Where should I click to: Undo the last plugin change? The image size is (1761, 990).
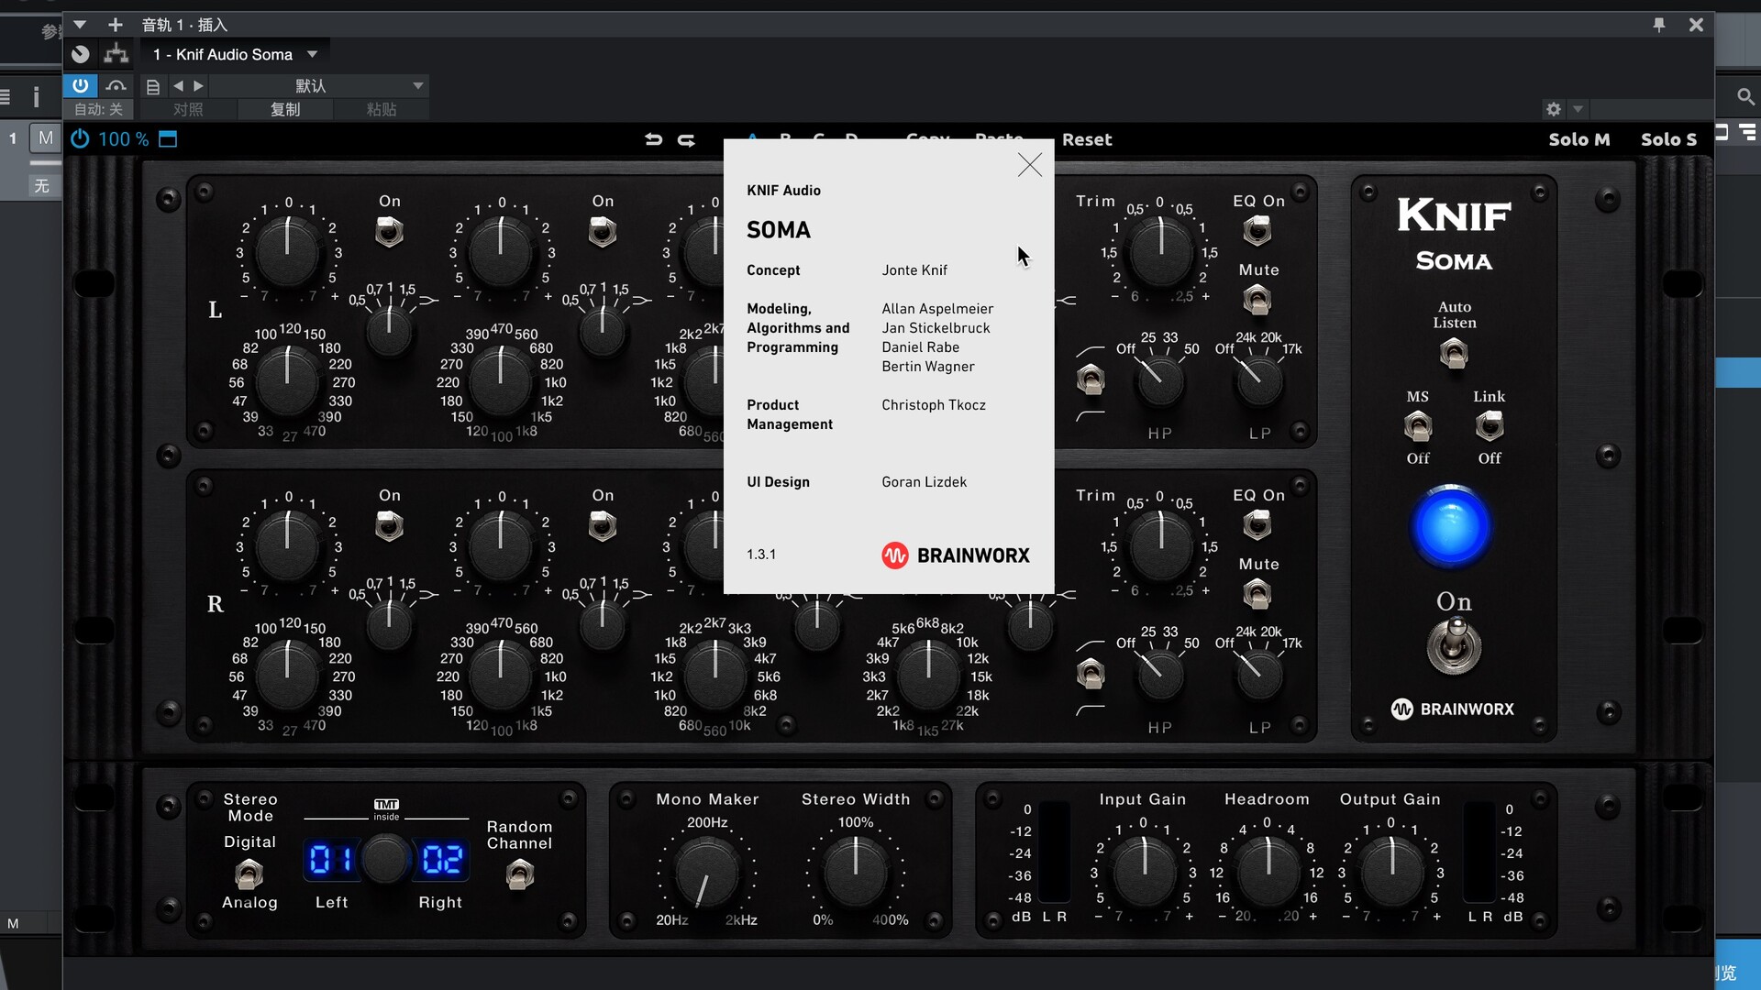coord(653,139)
